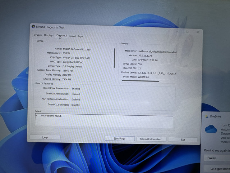Image resolution: width=230 pixels, height=173 pixels.
Task: Click the No problems found note
Action: [x=51, y=116]
